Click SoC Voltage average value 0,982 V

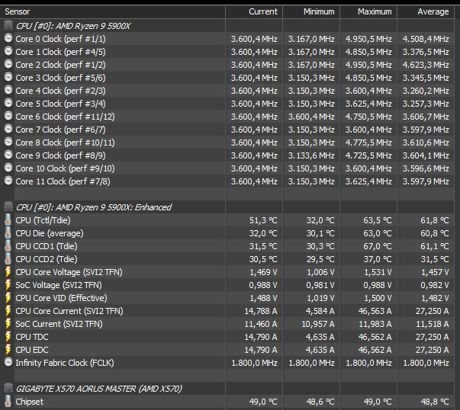(x=435, y=285)
